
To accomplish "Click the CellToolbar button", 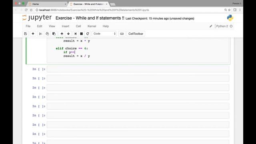I will [x=136, y=34].
